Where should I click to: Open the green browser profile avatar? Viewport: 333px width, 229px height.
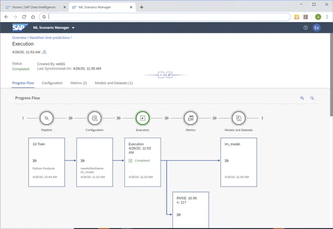coord(318,17)
